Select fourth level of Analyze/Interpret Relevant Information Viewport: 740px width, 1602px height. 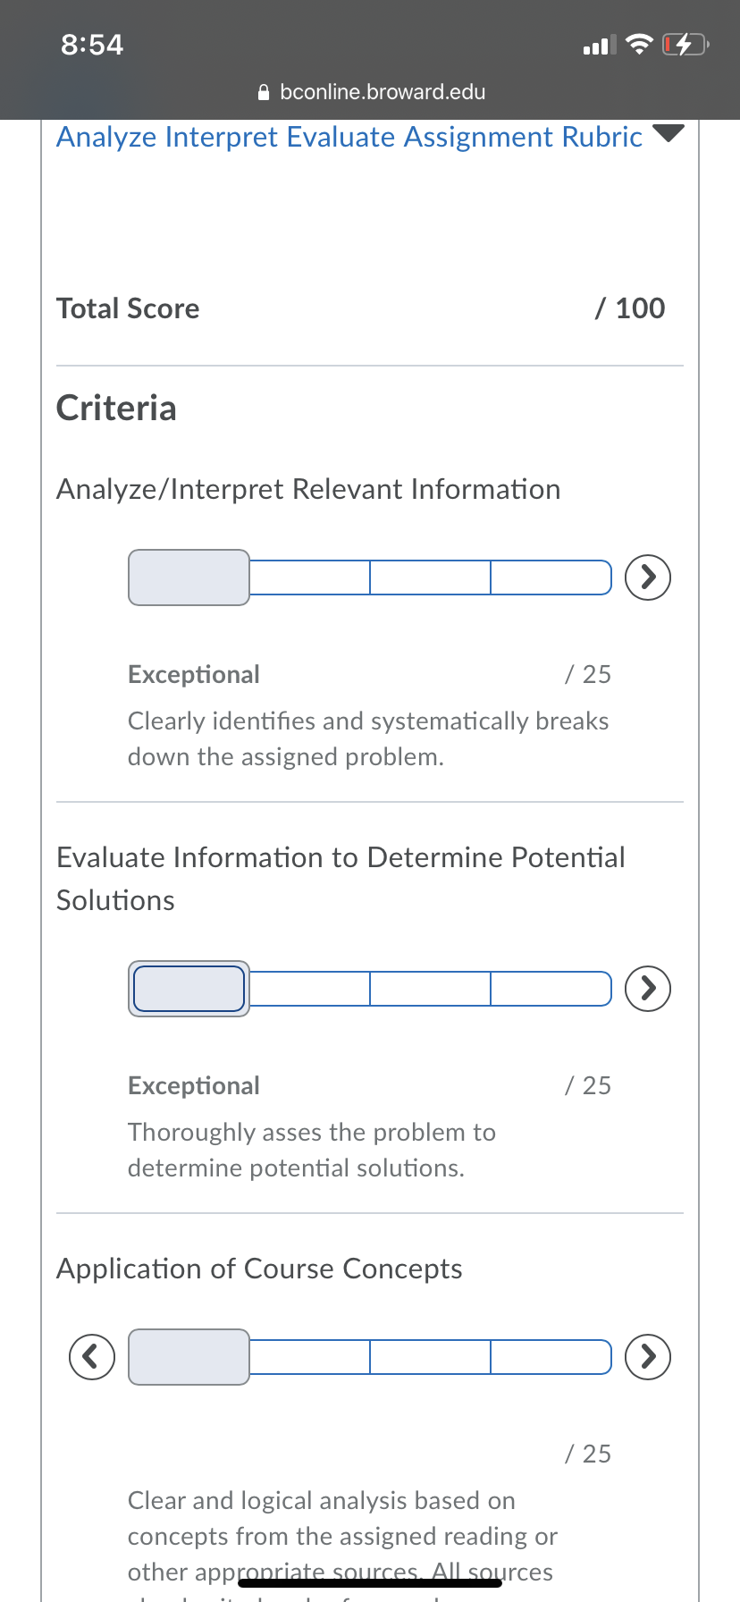coord(551,578)
